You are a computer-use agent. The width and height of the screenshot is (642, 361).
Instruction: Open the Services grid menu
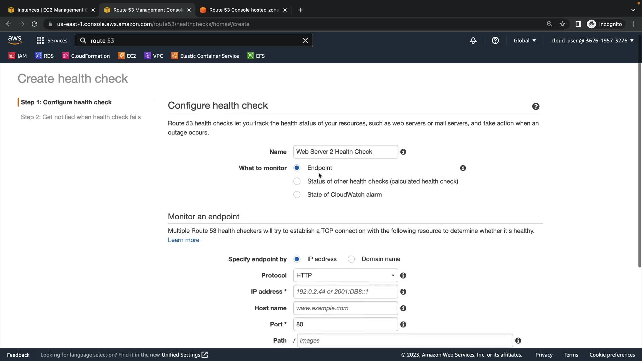52,41
